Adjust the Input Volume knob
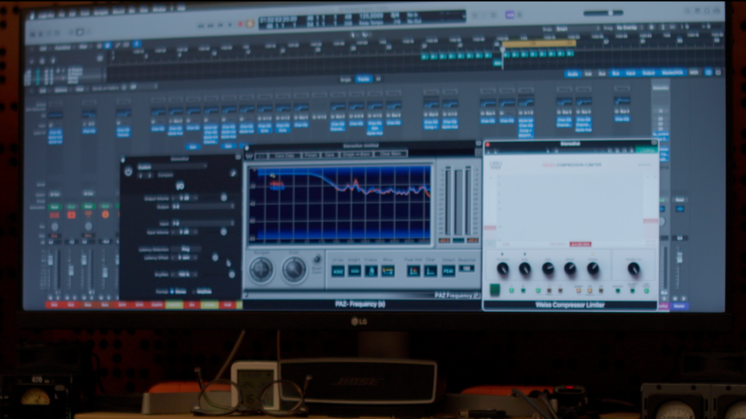The height and width of the screenshot is (419, 746). pyautogui.click(x=224, y=232)
